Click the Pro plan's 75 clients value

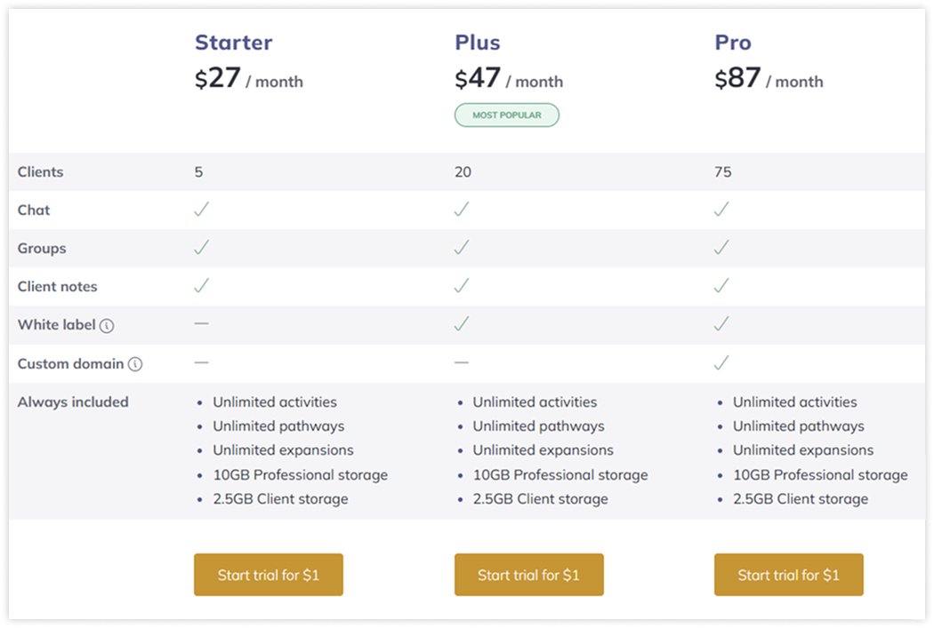pos(722,171)
